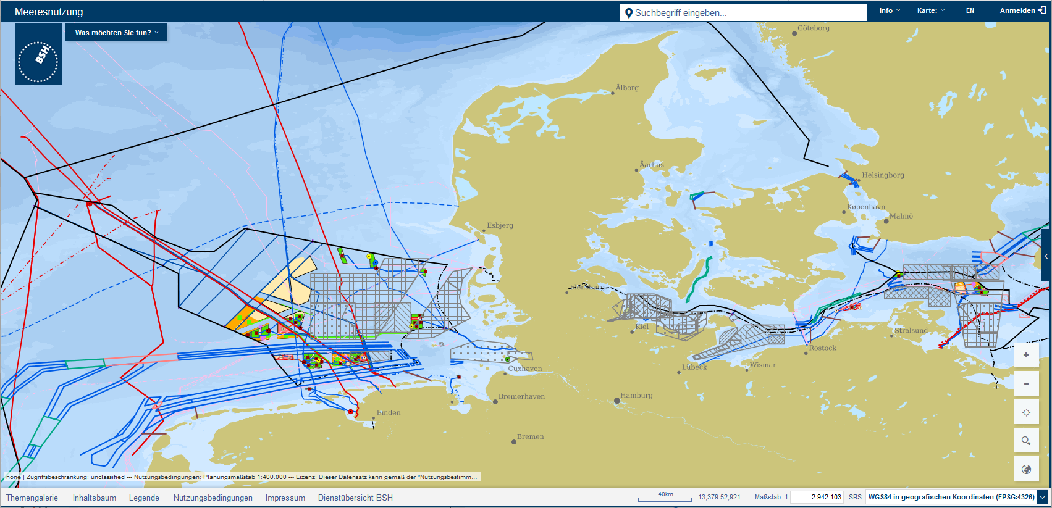Click the location pin in search box
1052x508 pixels.
(629, 13)
